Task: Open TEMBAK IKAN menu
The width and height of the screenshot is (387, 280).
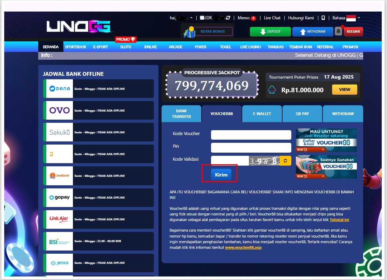Action: tap(300, 47)
